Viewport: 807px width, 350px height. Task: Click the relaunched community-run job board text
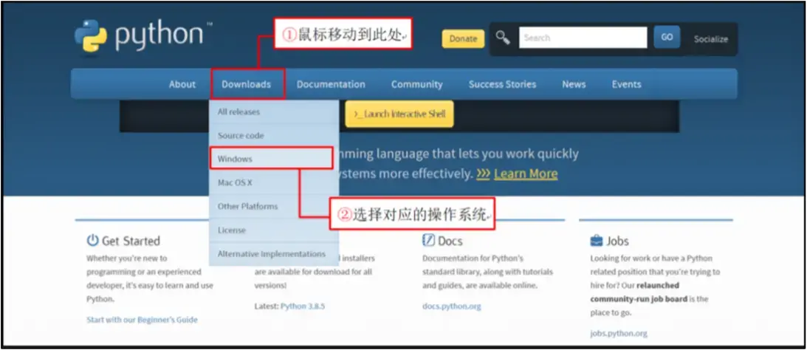click(x=639, y=292)
